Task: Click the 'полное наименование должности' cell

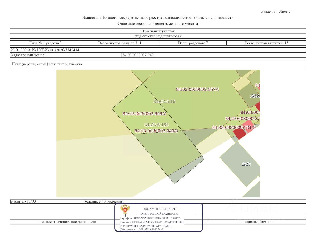Action: point(68,222)
